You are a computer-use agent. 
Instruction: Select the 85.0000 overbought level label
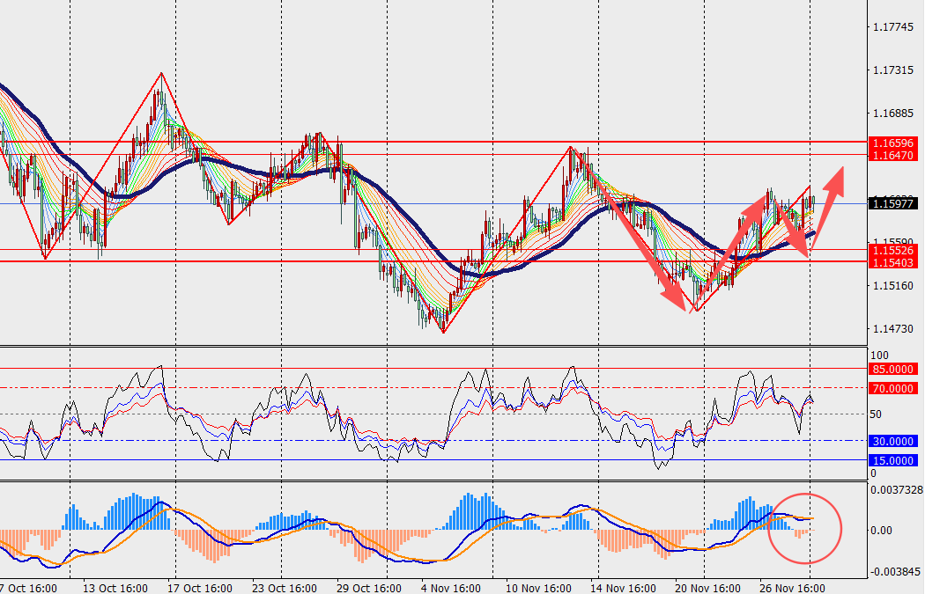click(x=892, y=369)
